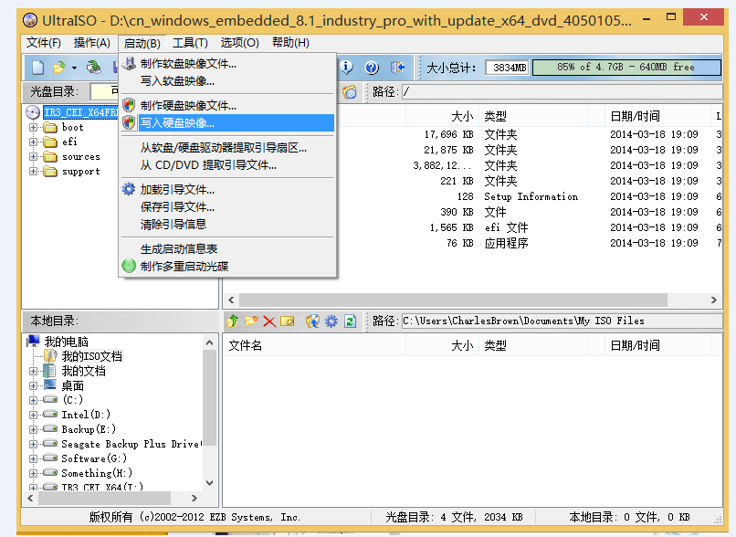
Task: Expand the Backup(E:) drive node
Action: [x=33, y=429]
